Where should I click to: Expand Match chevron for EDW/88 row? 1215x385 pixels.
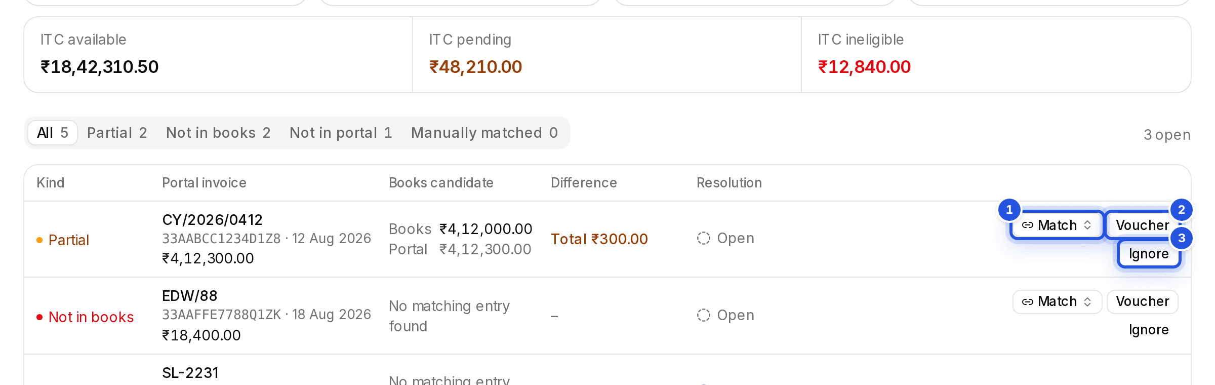[1087, 302]
